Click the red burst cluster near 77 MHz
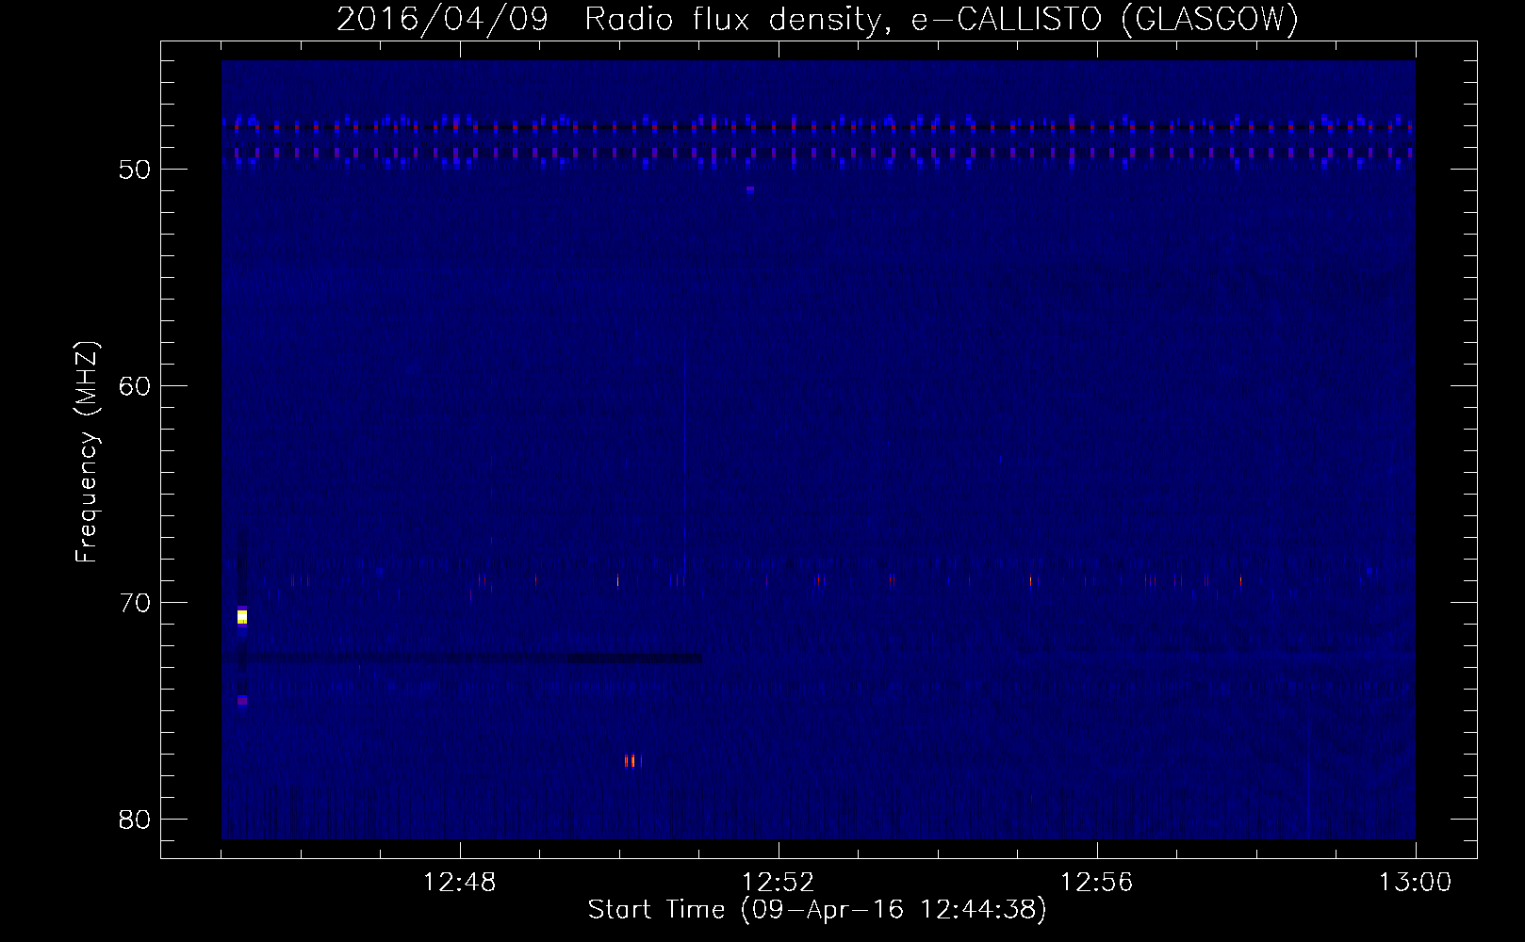This screenshot has width=1525, height=942. (x=633, y=761)
